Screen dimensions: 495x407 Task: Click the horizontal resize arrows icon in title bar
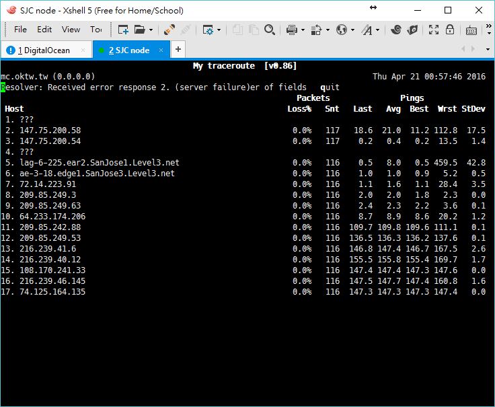point(373,7)
